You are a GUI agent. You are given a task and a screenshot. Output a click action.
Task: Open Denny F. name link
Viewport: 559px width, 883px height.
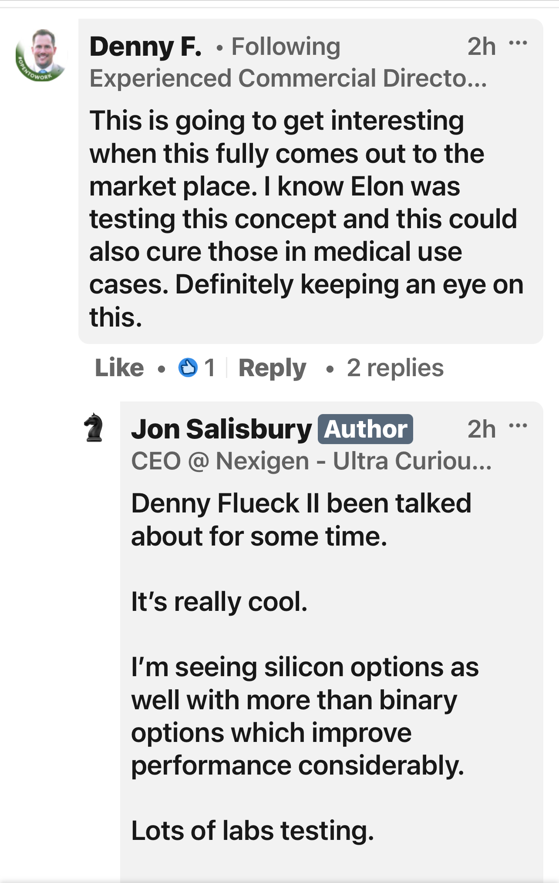[145, 47]
